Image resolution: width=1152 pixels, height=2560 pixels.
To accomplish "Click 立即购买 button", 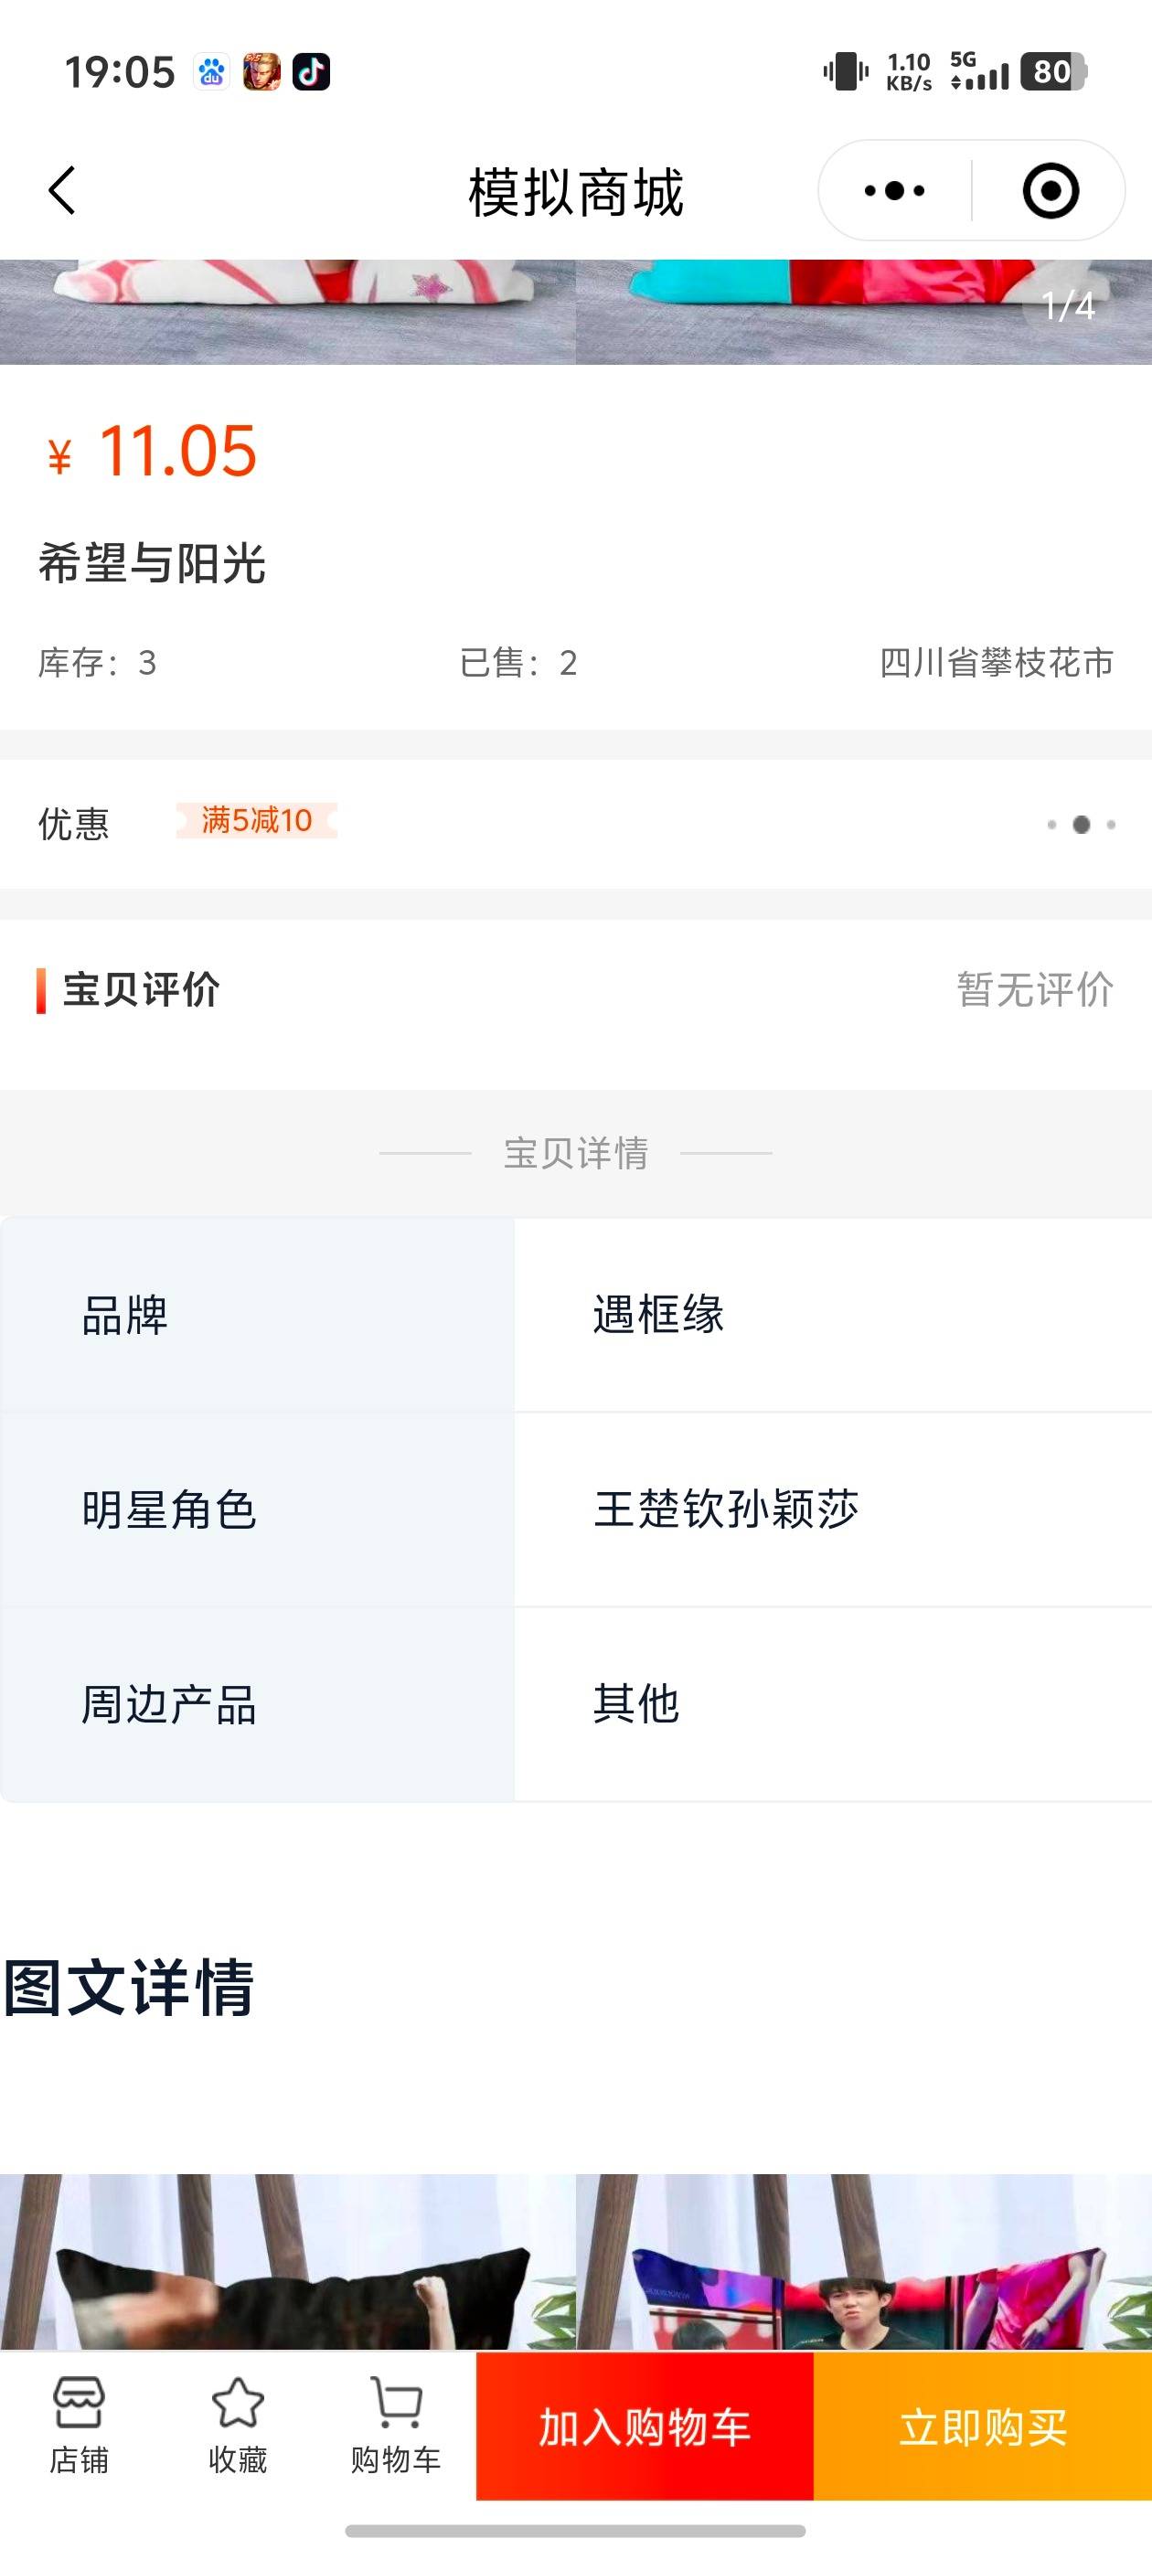I will tap(983, 2426).
